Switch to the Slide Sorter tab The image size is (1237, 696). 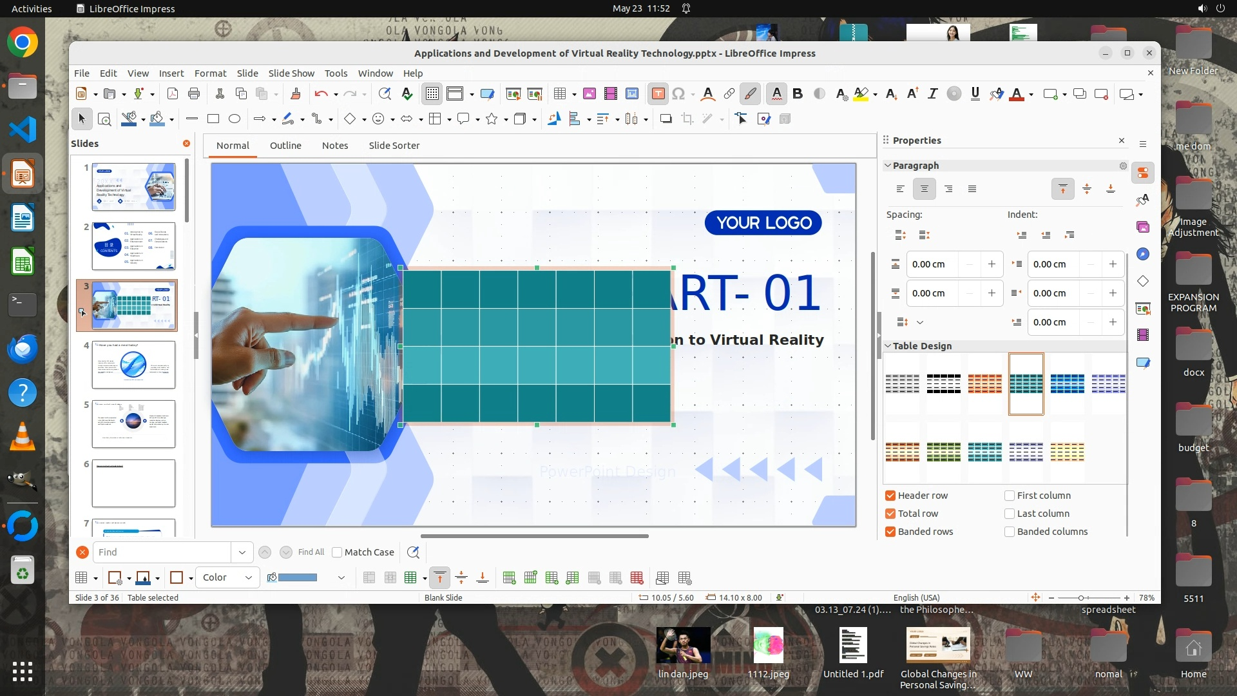(x=394, y=146)
